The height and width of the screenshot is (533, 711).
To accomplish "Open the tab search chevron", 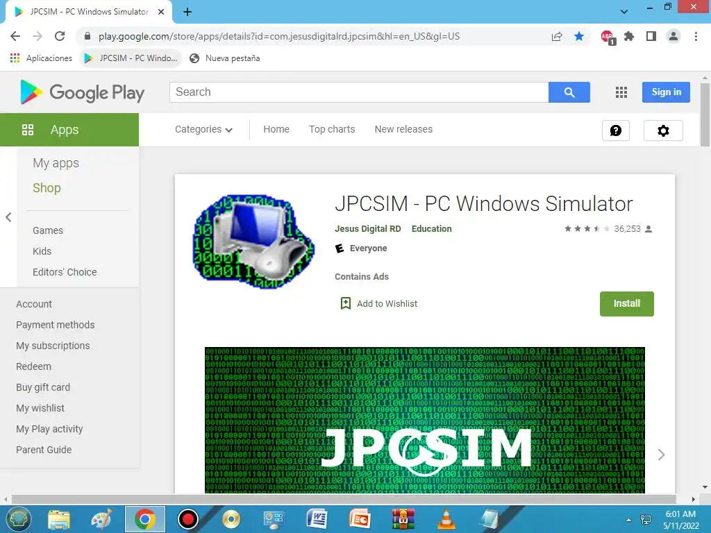I will click(624, 12).
